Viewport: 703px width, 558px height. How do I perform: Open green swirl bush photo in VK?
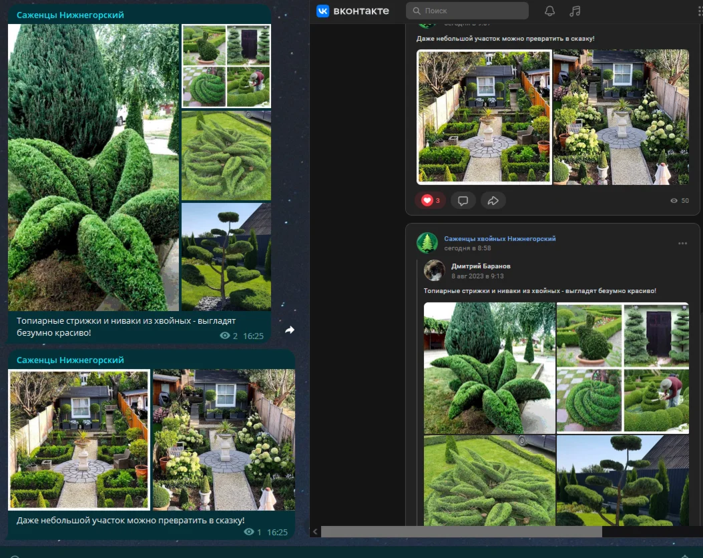click(589, 400)
